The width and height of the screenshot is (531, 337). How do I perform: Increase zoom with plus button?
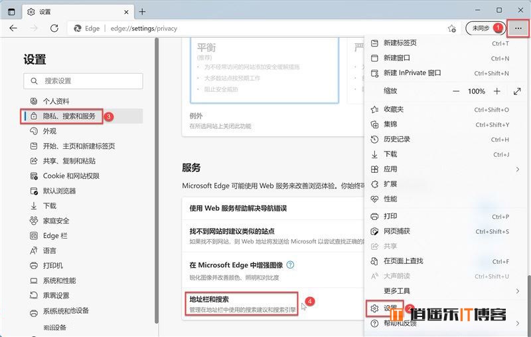coord(496,91)
